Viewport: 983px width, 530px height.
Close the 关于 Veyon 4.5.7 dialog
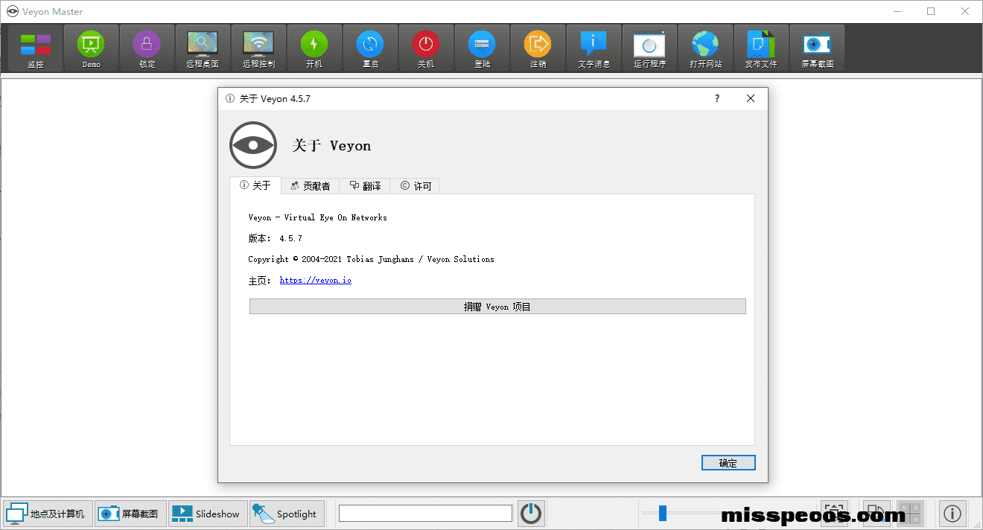tap(751, 99)
